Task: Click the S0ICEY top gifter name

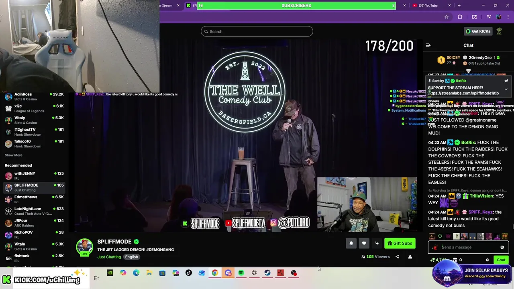Action: pos(453,58)
